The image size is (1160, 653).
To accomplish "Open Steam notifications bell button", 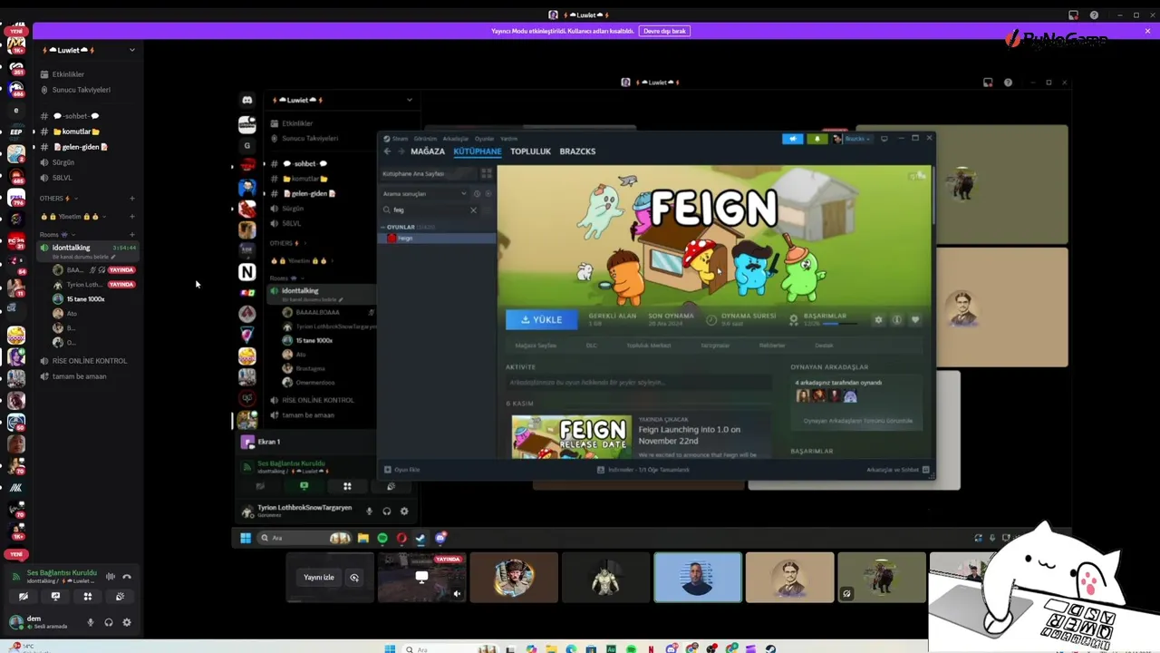I will coord(817,139).
